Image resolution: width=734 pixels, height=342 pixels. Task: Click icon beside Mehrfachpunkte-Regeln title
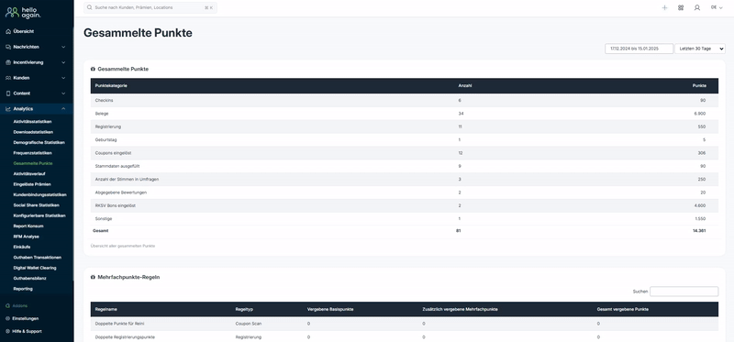click(93, 277)
